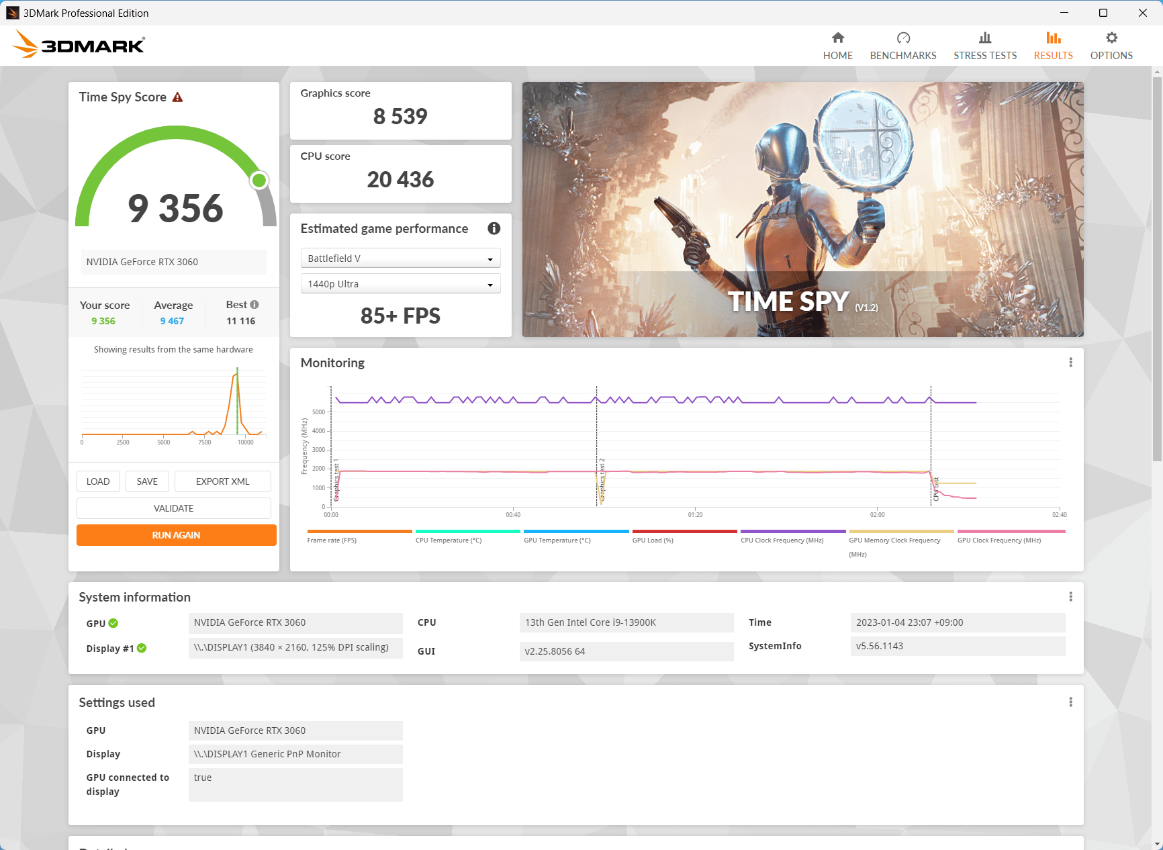Open the Monitoring panel three-dot menu

pos(1070,363)
